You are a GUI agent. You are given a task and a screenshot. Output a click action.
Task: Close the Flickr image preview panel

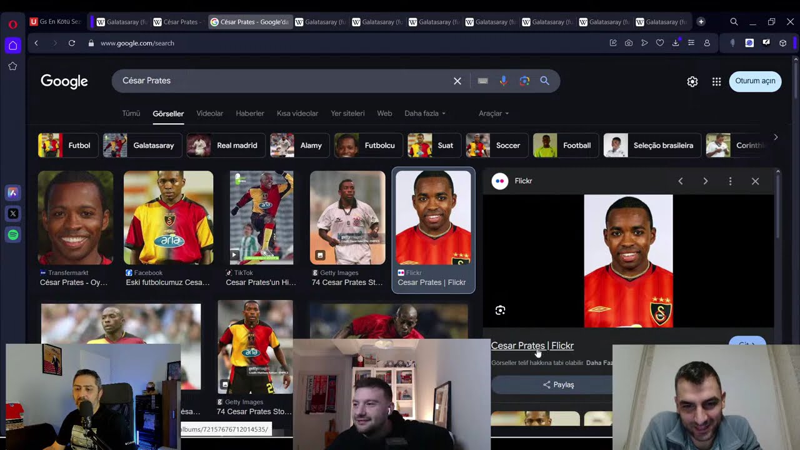click(x=755, y=181)
